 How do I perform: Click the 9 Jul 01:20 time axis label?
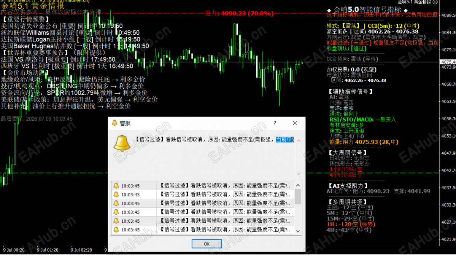(48, 250)
